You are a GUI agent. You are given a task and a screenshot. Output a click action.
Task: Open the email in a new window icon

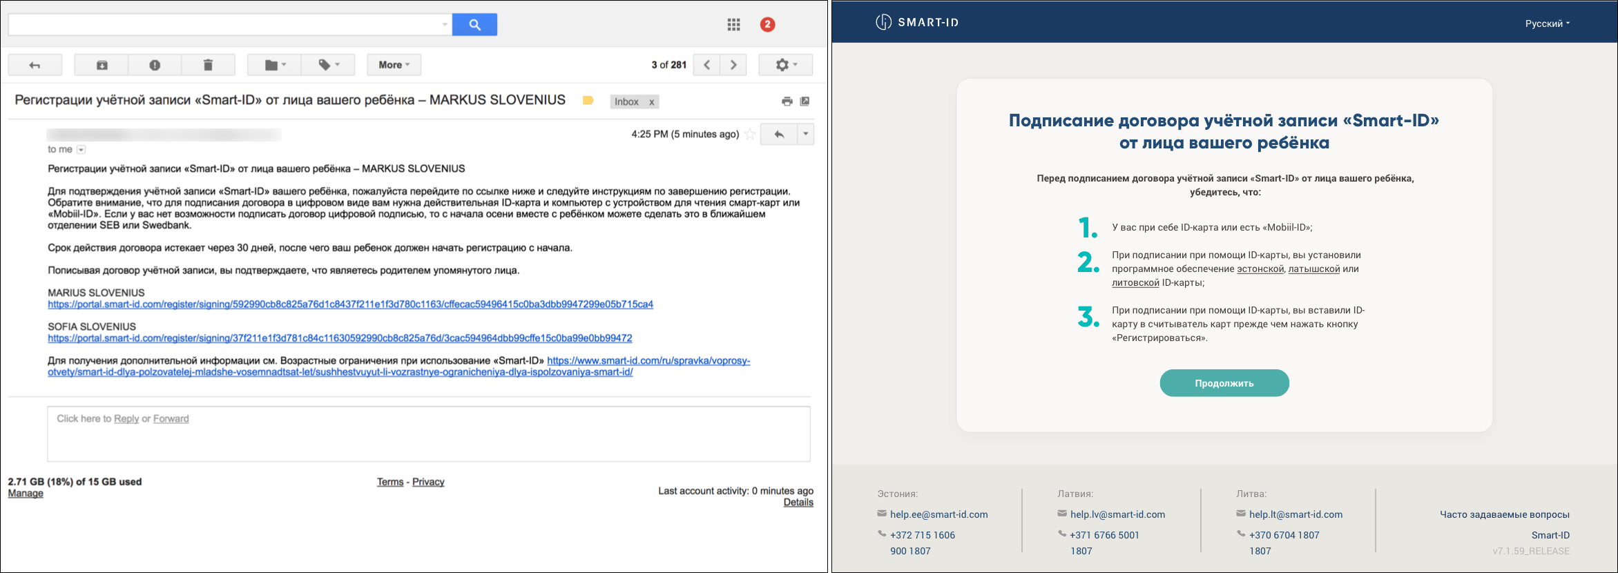click(x=805, y=101)
